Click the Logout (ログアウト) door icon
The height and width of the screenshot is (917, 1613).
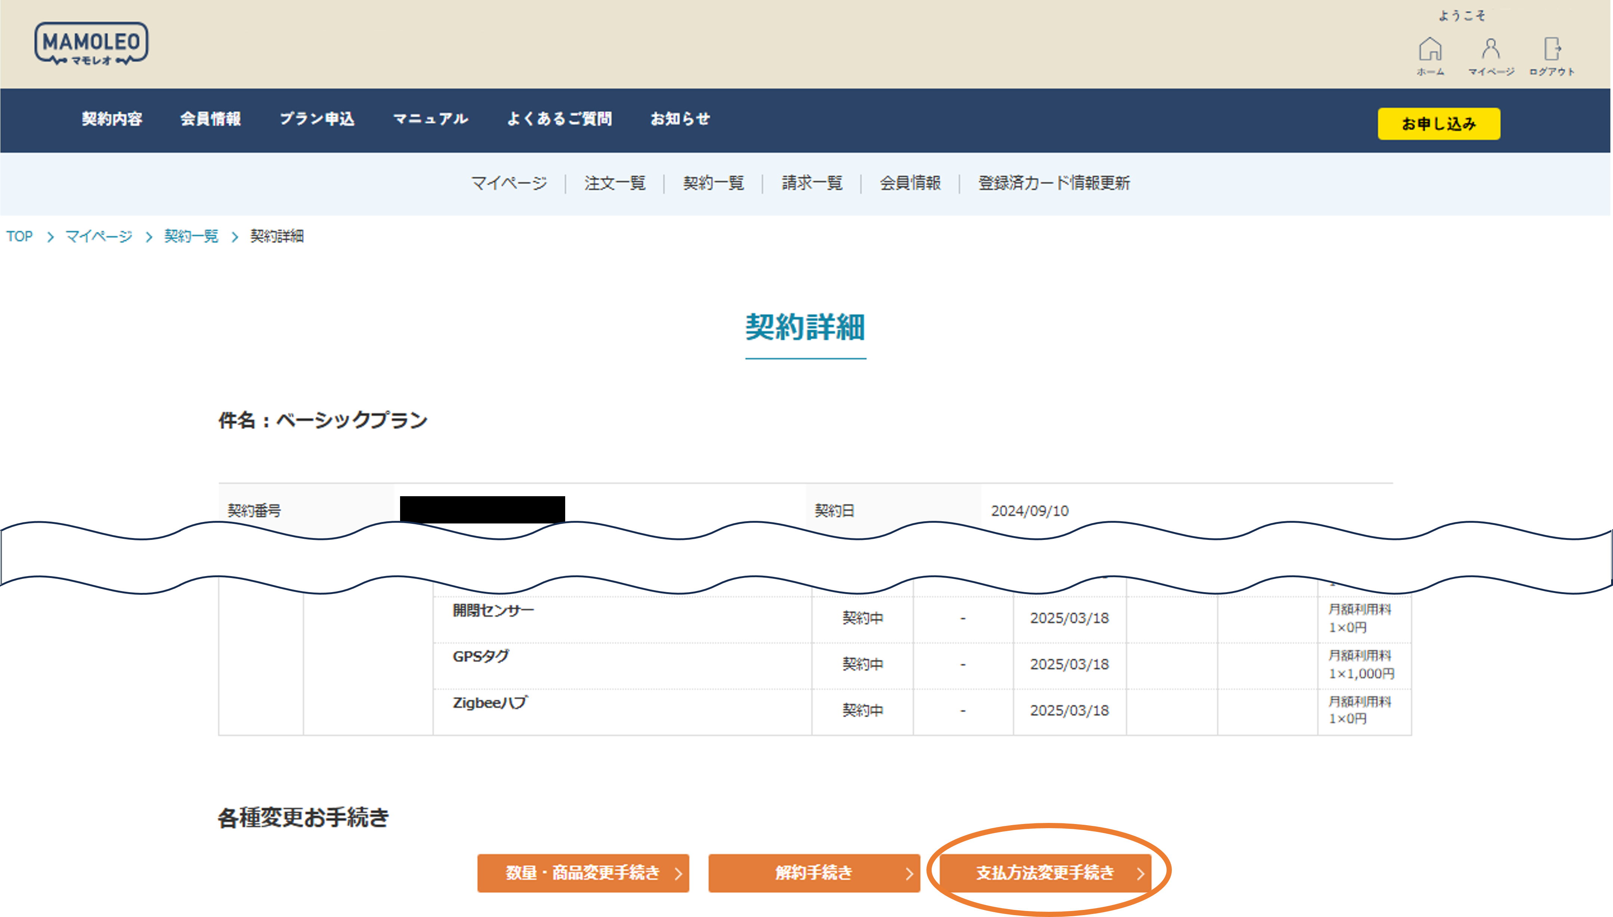click(x=1551, y=50)
